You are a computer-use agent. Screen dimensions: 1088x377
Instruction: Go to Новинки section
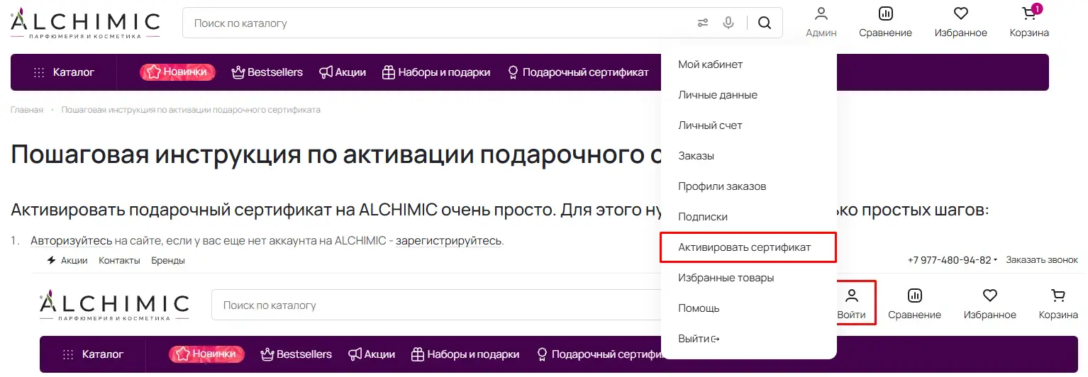(177, 72)
